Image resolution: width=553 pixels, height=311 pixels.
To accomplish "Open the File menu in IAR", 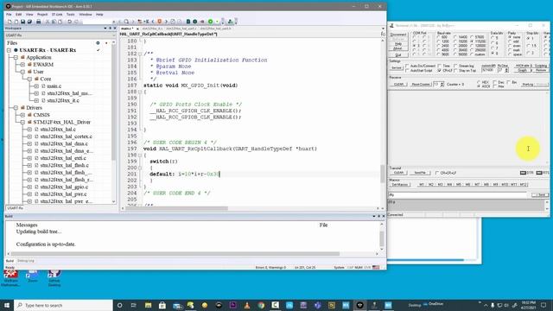I will [x=9, y=15].
